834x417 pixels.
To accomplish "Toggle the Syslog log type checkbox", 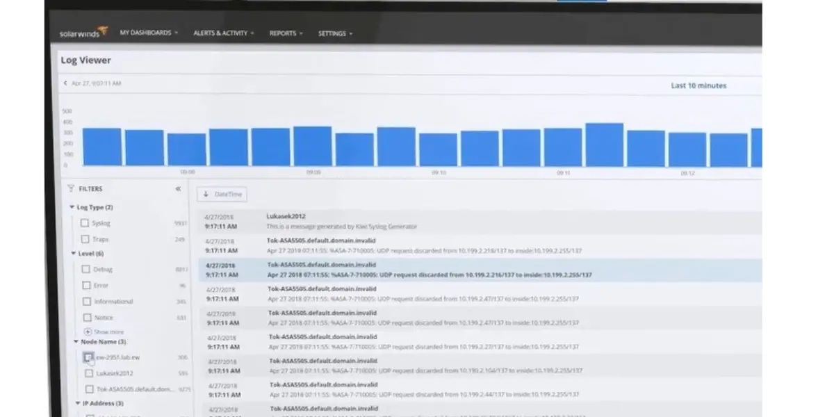I will 85,223.
